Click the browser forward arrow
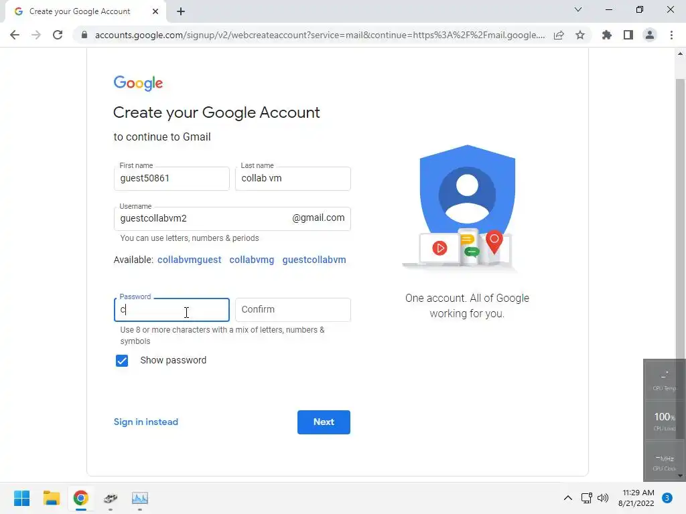Image resolution: width=686 pixels, height=514 pixels. point(36,35)
